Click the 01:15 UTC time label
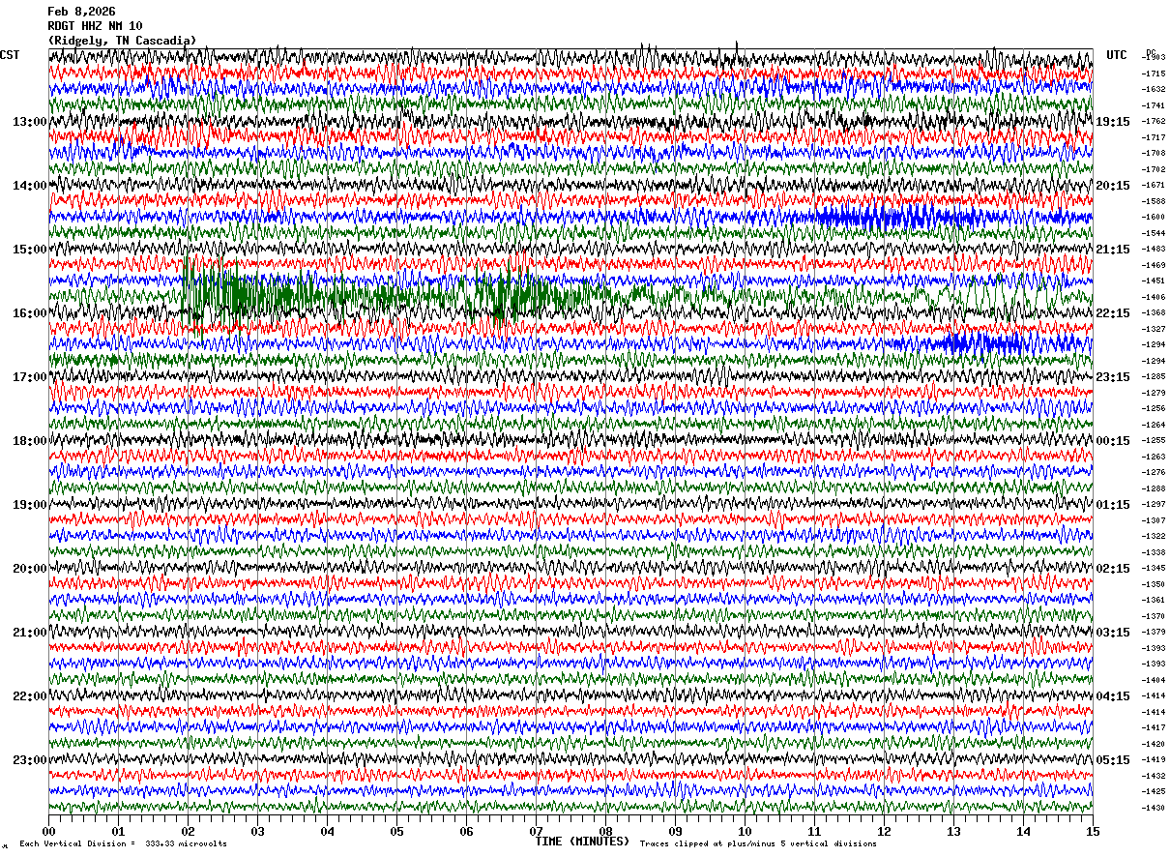The width and height of the screenshot is (1170, 857). click(1112, 505)
